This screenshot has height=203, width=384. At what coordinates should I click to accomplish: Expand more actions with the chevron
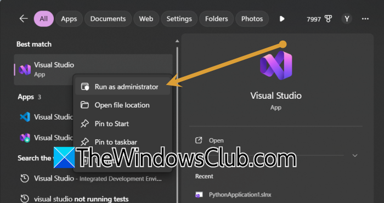[x=355, y=155]
